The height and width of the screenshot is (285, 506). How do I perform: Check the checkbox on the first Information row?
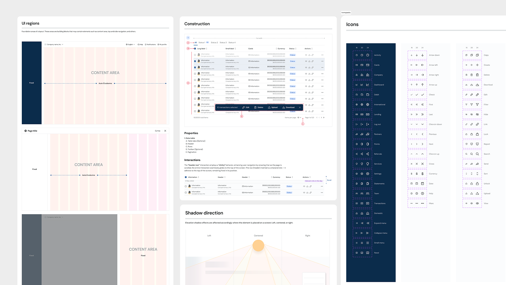click(195, 55)
